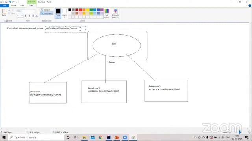Click the Developer 1 workspace text

(x=45, y=93)
